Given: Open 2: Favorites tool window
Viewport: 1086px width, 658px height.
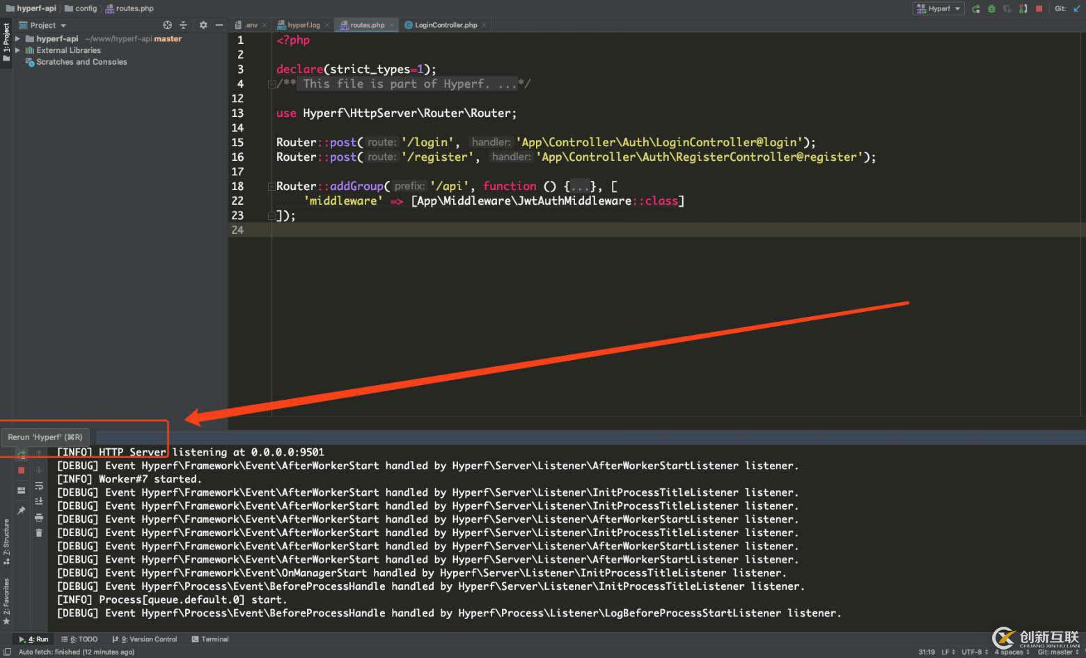Looking at the screenshot, I should tap(6, 601).
